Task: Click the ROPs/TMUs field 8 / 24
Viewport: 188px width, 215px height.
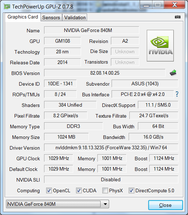Action: 60,94
